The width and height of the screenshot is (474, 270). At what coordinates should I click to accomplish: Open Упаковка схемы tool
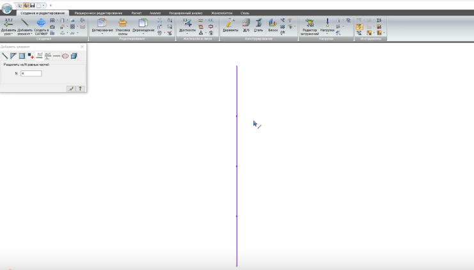click(x=122, y=23)
